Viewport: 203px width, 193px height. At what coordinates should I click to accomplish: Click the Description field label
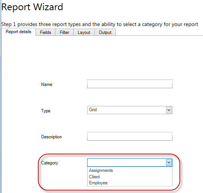coord(51,137)
